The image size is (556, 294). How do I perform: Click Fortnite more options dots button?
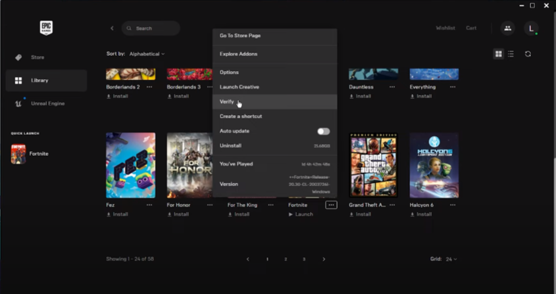click(331, 205)
